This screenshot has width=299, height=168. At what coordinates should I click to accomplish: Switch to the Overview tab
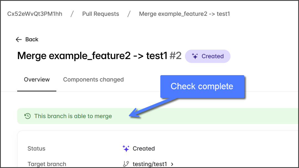coord(37,80)
